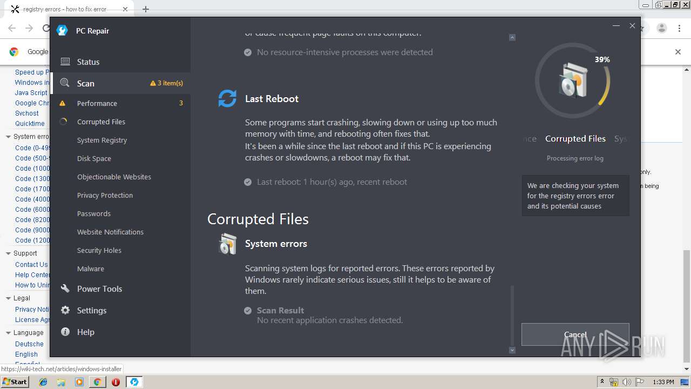Screen dimensions: 691x389
Task: Click the Status monitor icon
Action: pos(65,62)
